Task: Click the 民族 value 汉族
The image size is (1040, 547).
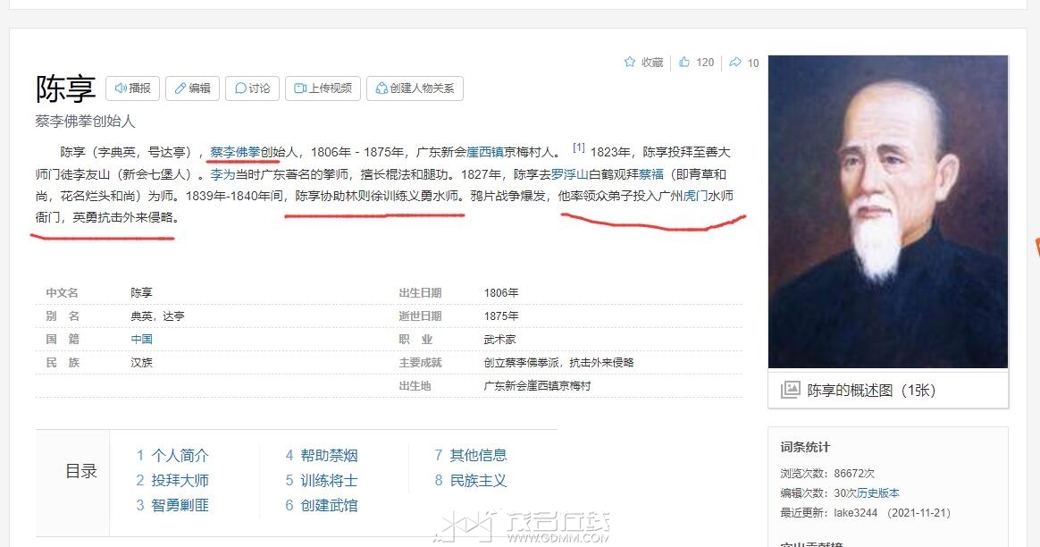Action: (x=141, y=363)
